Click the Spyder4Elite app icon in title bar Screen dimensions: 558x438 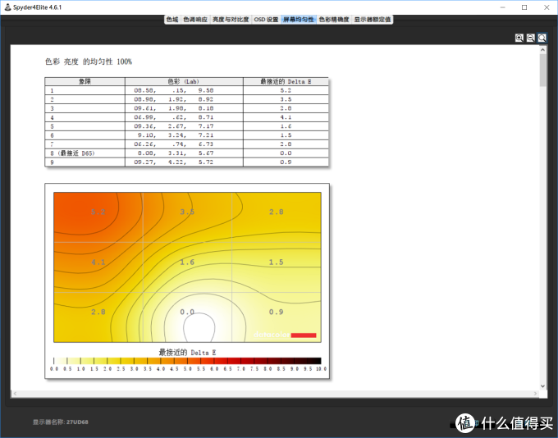pyautogui.click(x=7, y=7)
